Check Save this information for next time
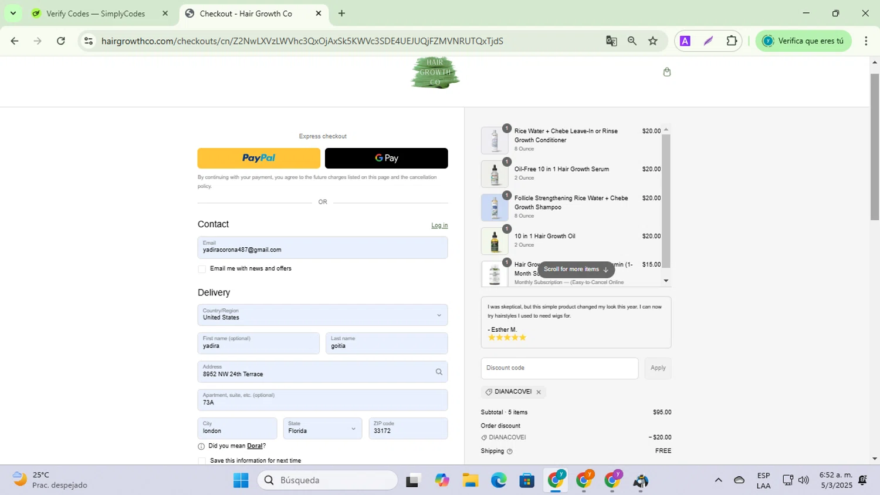The image size is (880, 495). point(202,461)
